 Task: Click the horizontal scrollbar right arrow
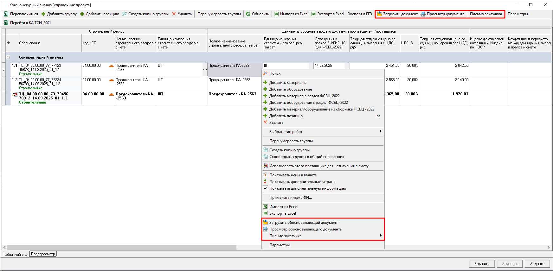tap(548, 247)
